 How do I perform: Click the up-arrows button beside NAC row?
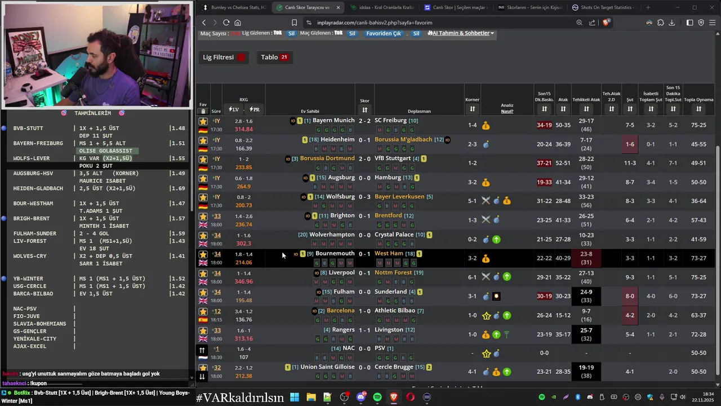[x=202, y=350]
